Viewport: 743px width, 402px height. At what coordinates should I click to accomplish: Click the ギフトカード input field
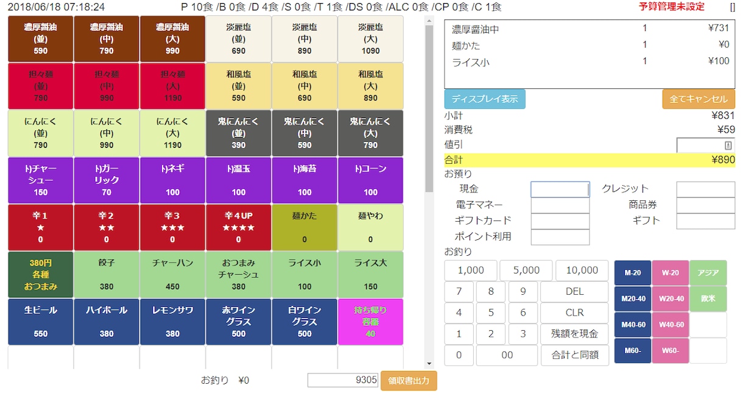pyautogui.click(x=560, y=221)
